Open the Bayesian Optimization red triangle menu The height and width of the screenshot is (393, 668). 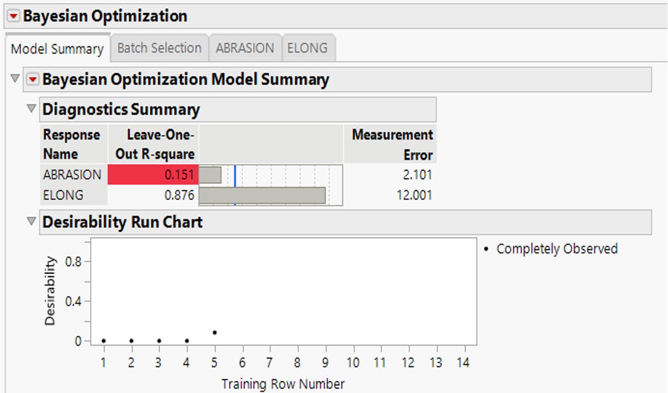(12, 16)
